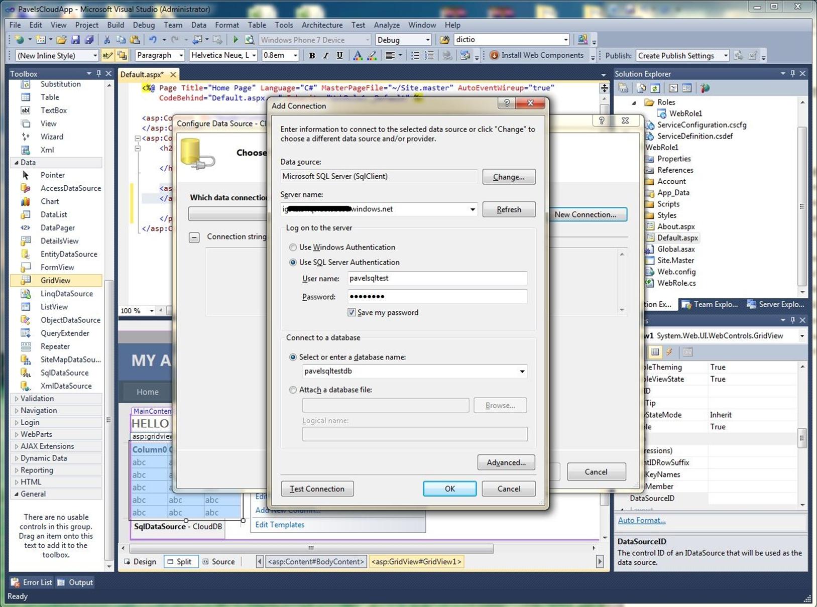This screenshot has width=817, height=607.
Task: Click the Save All icon
Action: [89, 40]
